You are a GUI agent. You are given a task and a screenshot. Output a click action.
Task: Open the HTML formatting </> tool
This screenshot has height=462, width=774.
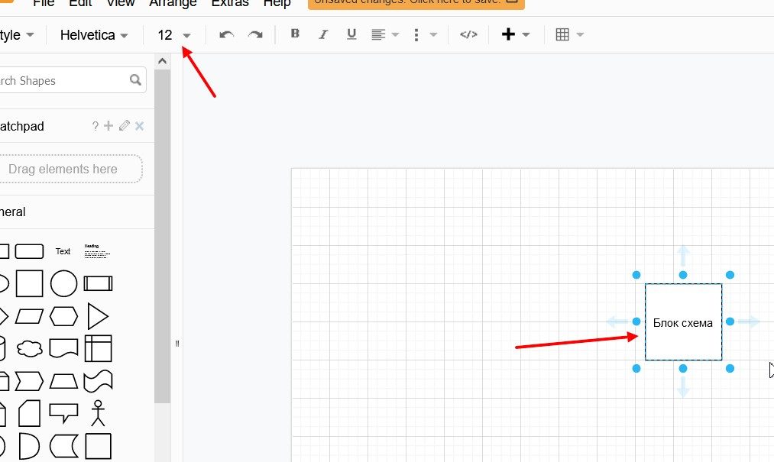point(468,35)
